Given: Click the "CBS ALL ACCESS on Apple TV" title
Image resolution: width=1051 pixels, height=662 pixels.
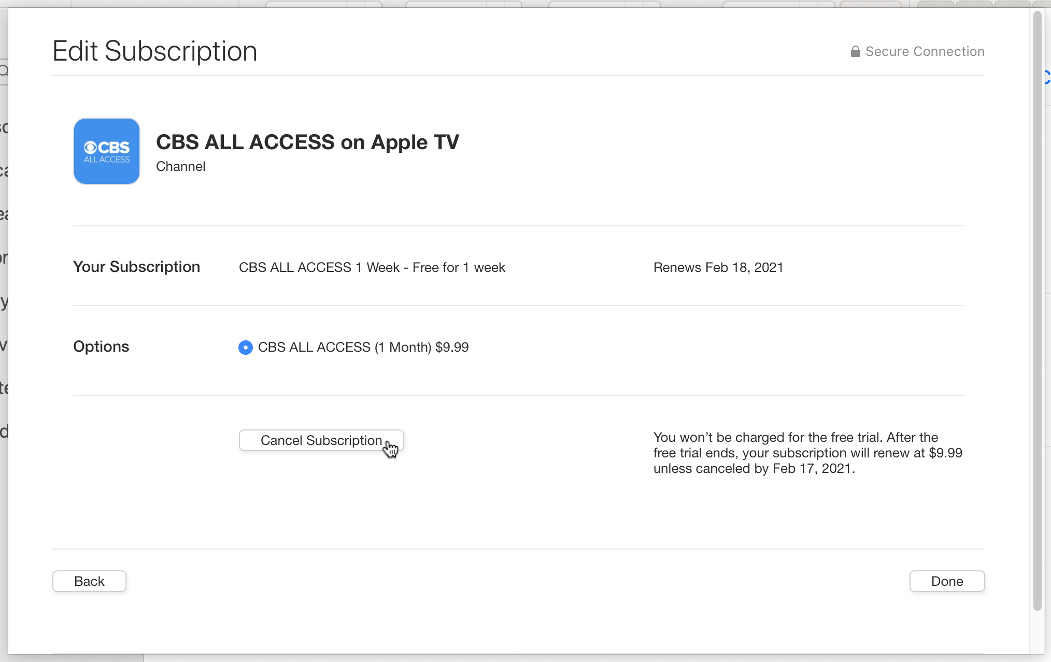Looking at the screenshot, I should click(x=307, y=142).
